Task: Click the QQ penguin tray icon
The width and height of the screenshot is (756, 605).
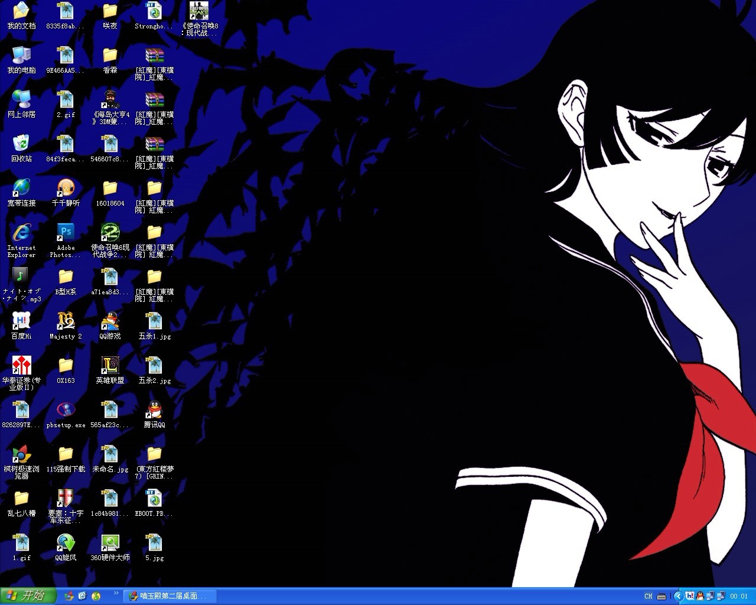Action: coord(700,596)
